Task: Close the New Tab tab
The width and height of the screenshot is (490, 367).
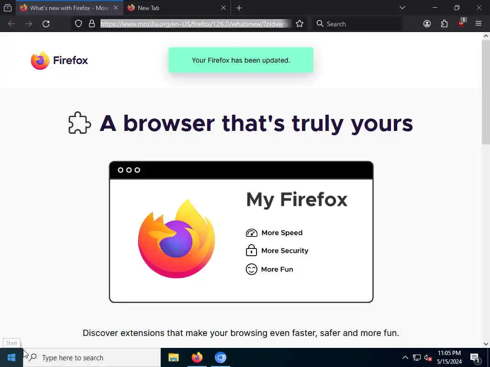Action: [x=223, y=8]
